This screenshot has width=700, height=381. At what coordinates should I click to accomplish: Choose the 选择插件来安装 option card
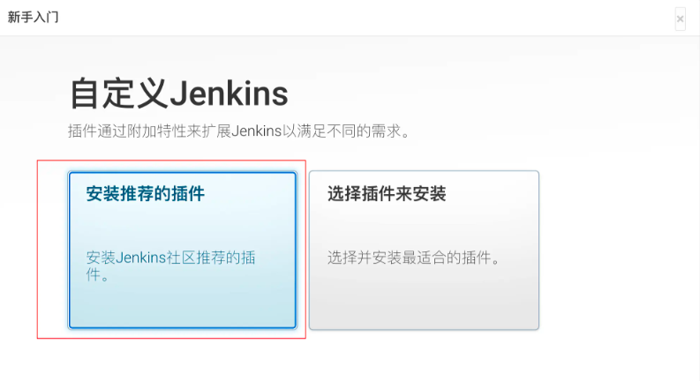coord(424,250)
